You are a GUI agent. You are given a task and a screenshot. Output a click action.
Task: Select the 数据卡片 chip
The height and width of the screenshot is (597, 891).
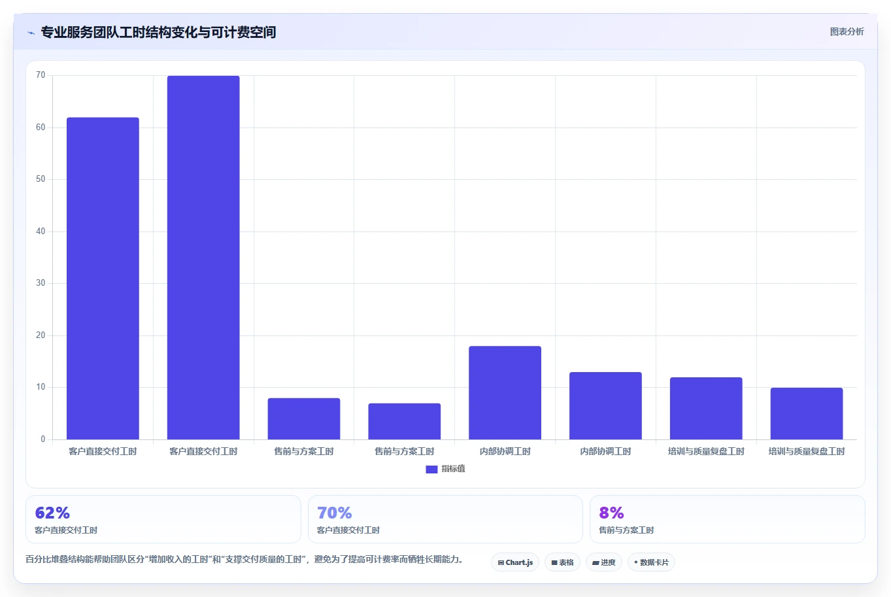pyautogui.click(x=651, y=562)
